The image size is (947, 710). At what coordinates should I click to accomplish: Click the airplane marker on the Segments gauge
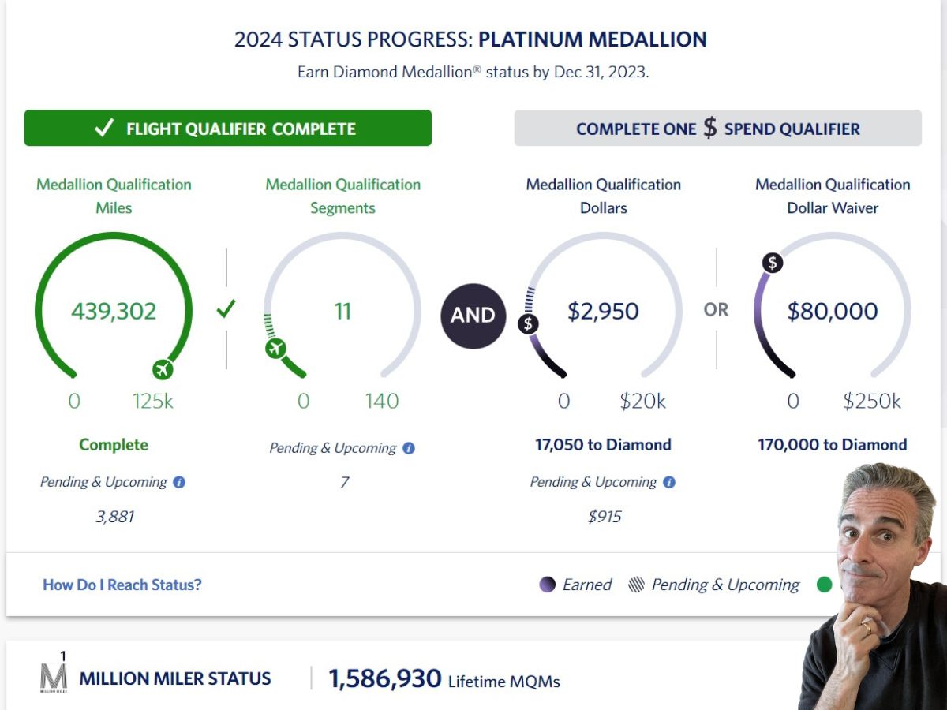tap(275, 348)
